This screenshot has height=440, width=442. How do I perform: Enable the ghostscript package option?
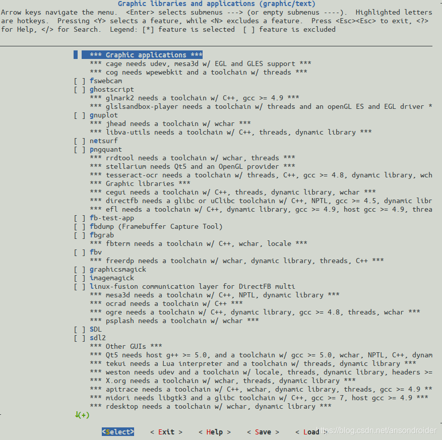pyautogui.click(x=80, y=90)
